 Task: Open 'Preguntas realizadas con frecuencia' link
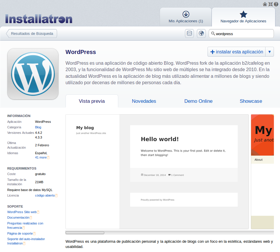coord(25,225)
